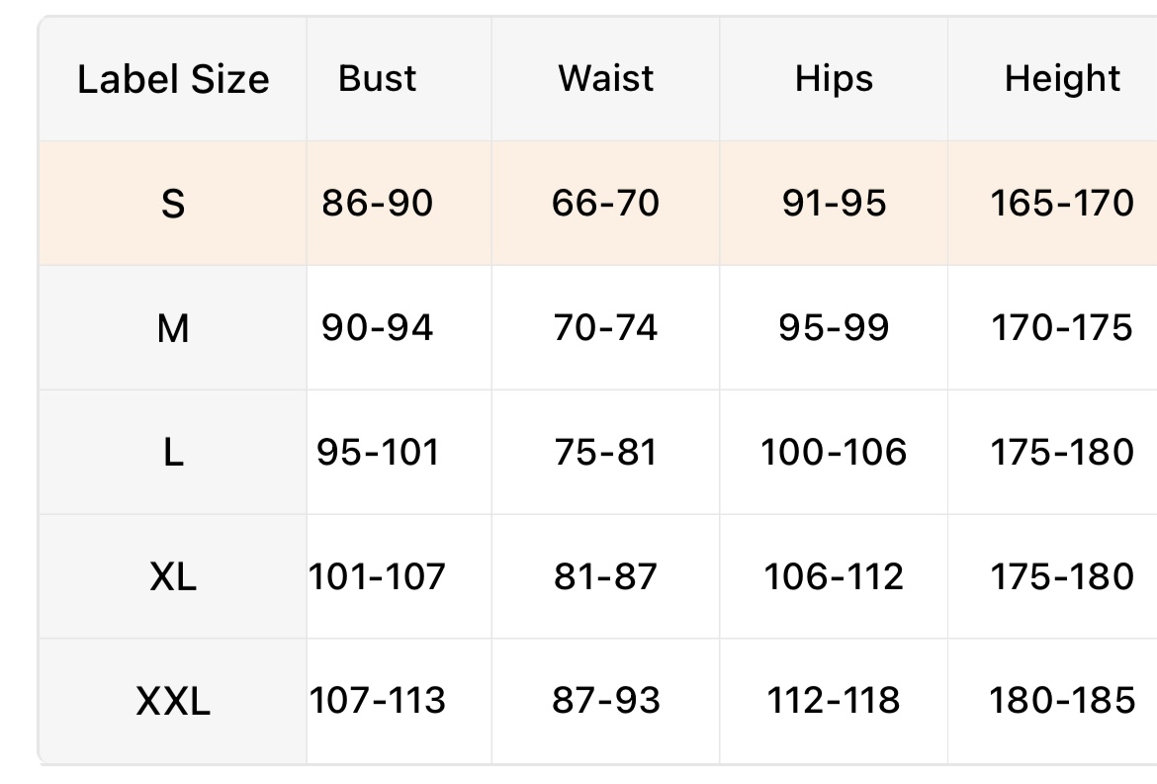The height and width of the screenshot is (784, 1157).
Task: Click the Height column header
Action: pyautogui.click(x=1062, y=78)
